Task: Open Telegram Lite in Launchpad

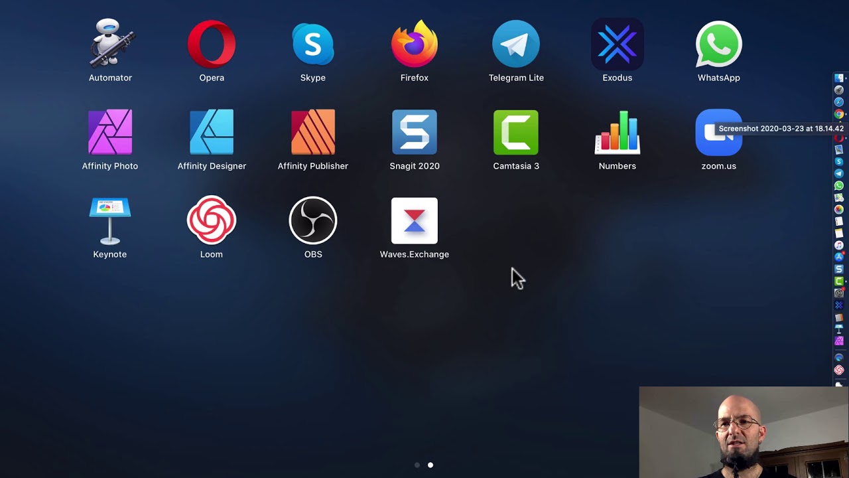Action: pos(516,44)
